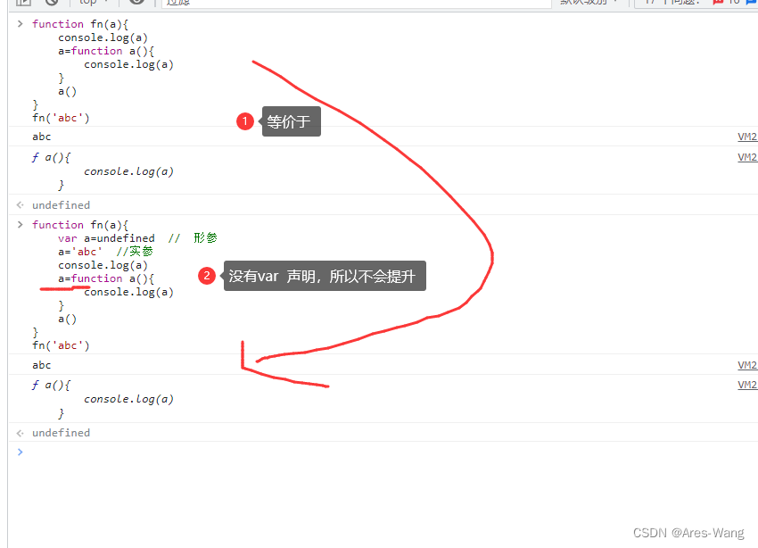
Task: Click 'function fn(a){' in the first console entry
Action: (80, 24)
